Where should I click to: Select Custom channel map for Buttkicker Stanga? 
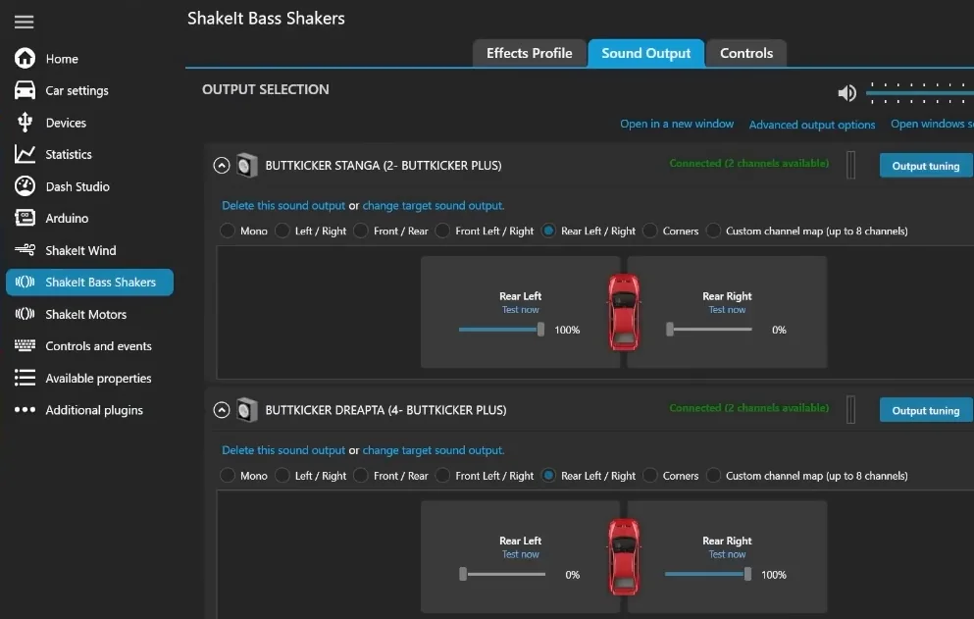click(807, 231)
